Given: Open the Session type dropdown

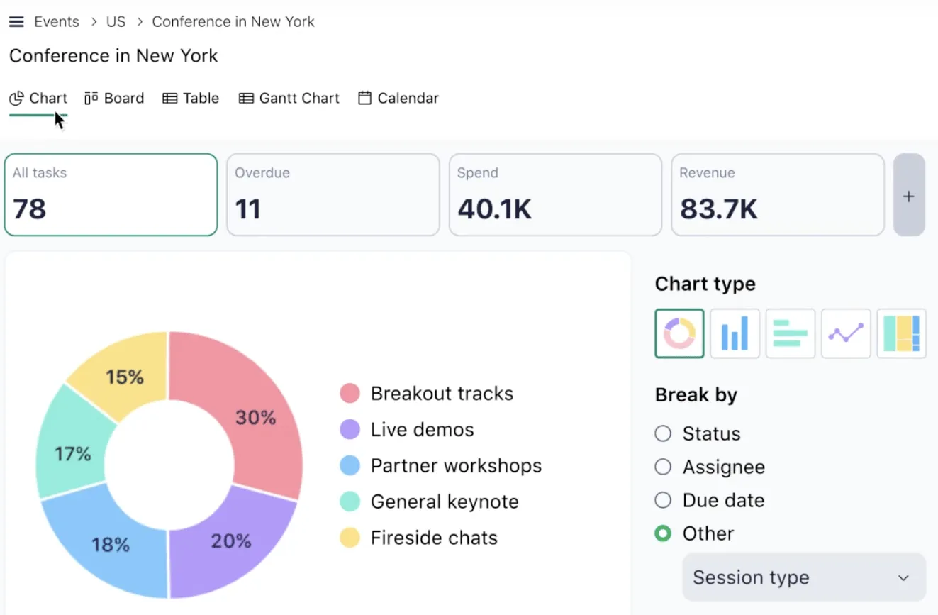Looking at the screenshot, I should coord(804,577).
